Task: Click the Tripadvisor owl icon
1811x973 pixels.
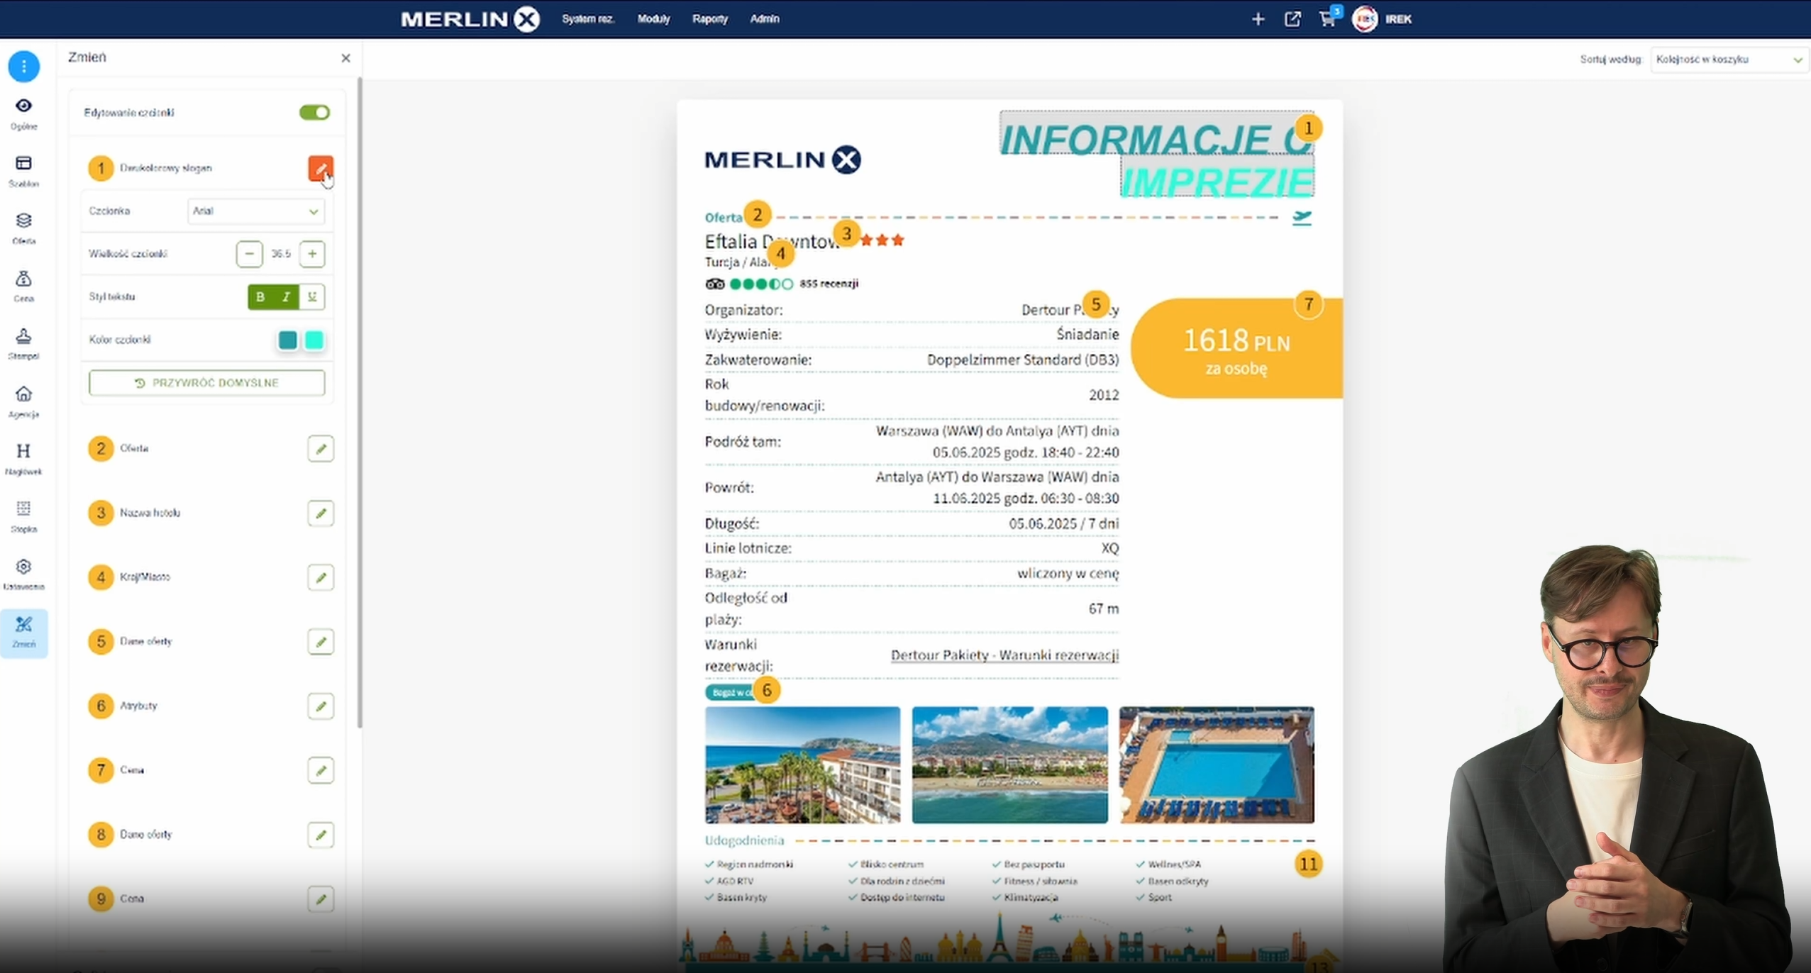Action: pos(714,284)
